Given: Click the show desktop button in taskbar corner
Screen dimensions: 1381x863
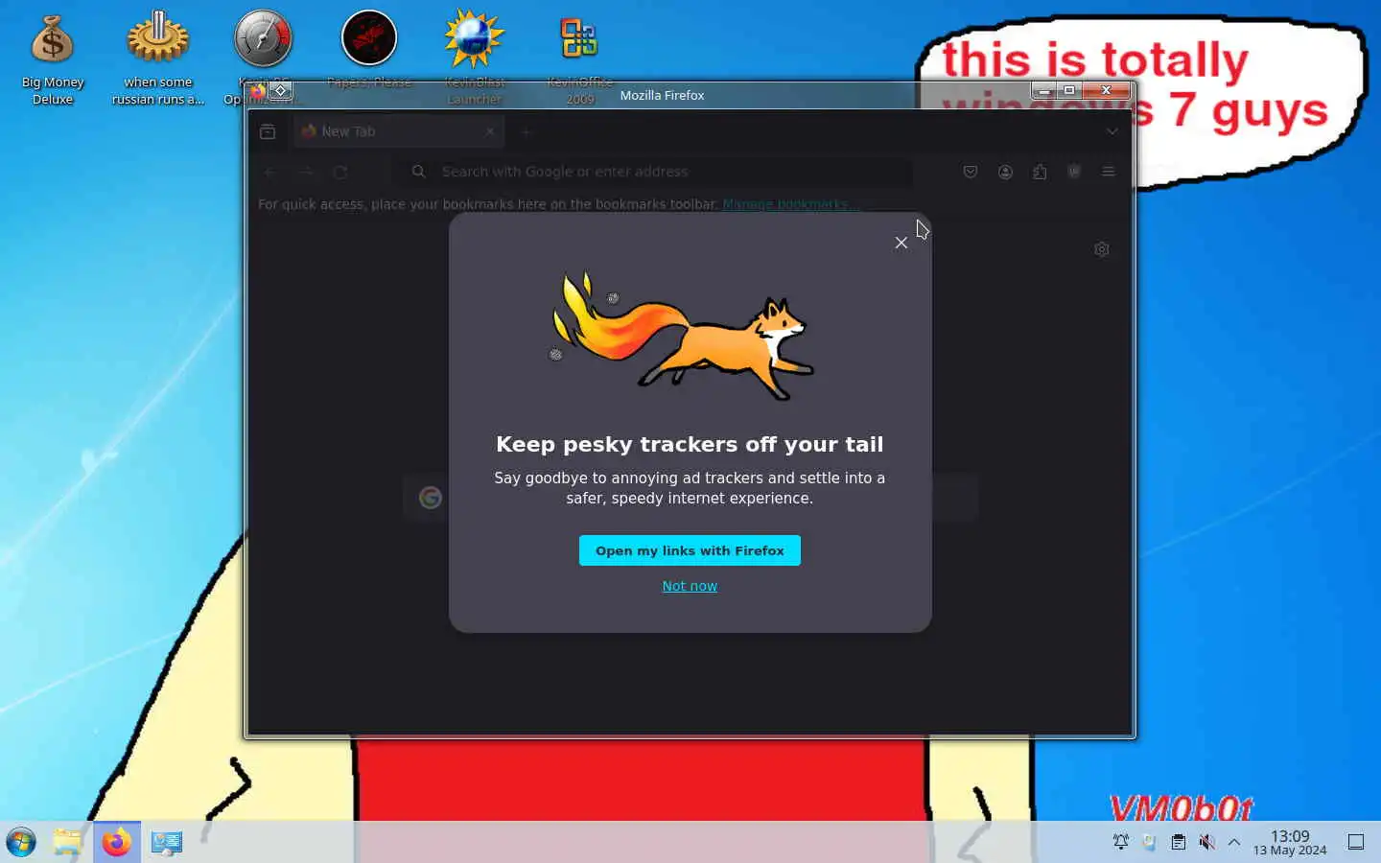Looking at the screenshot, I should (1356, 842).
